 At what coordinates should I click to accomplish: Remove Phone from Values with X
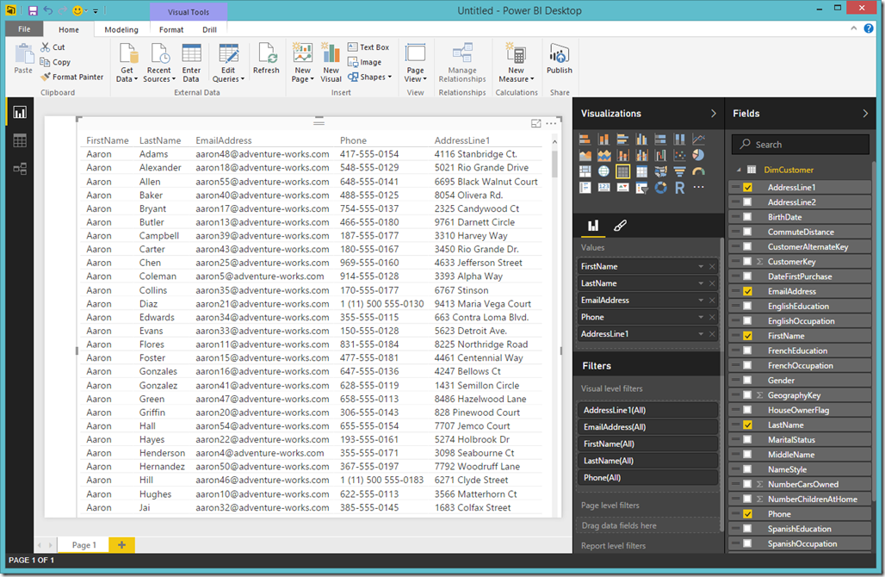pos(712,317)
